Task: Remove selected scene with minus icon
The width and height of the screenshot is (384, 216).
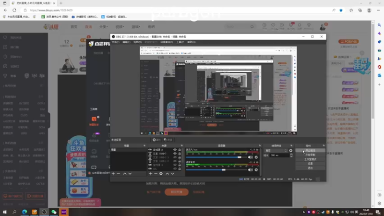Action: coord(119,174)
